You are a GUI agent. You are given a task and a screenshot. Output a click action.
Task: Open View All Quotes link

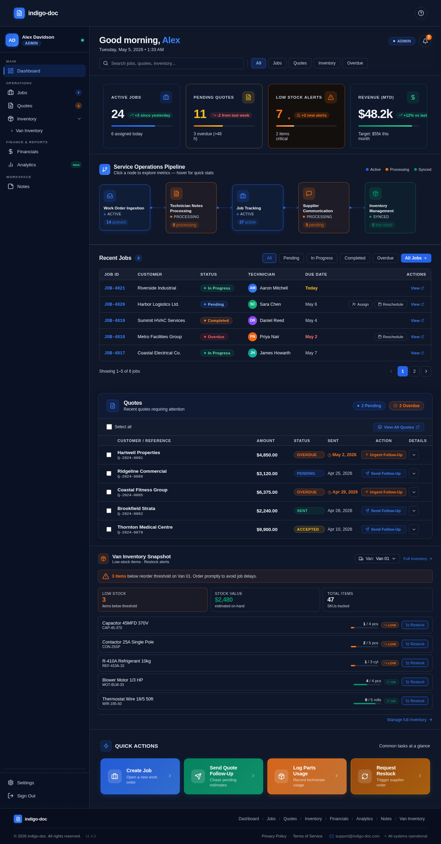tap(399, 427)
